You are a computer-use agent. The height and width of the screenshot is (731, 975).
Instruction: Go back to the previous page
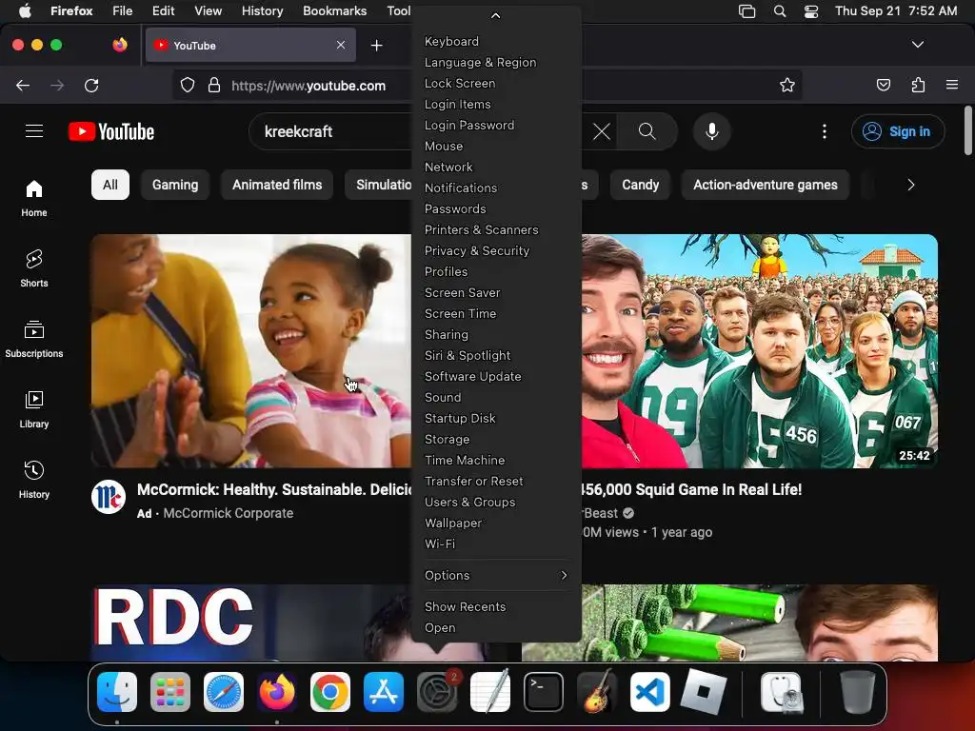pos(23,85)
